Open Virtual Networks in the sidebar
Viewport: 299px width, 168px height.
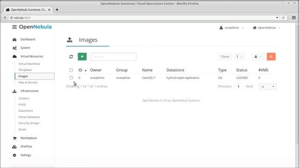tap(29, 117)
